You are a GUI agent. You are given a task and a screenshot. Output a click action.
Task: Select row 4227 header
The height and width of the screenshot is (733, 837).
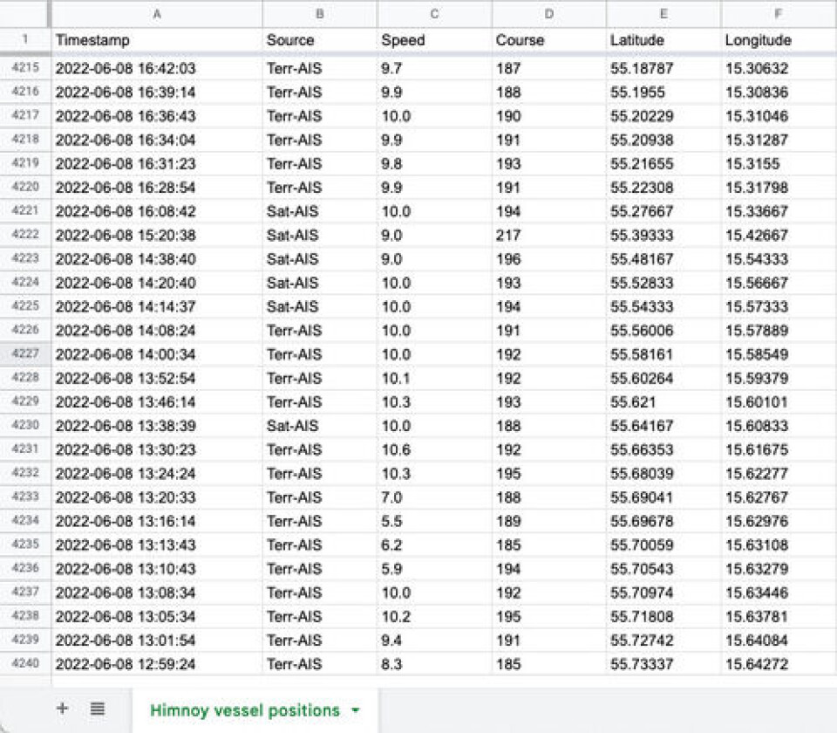(x=25, y=354)
